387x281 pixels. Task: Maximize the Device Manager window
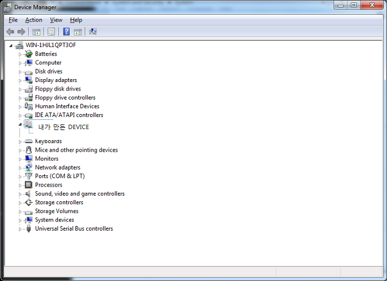[354, 5]
